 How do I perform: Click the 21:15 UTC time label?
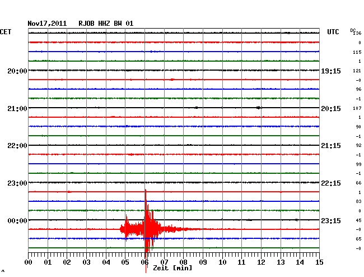click(331, 146)
